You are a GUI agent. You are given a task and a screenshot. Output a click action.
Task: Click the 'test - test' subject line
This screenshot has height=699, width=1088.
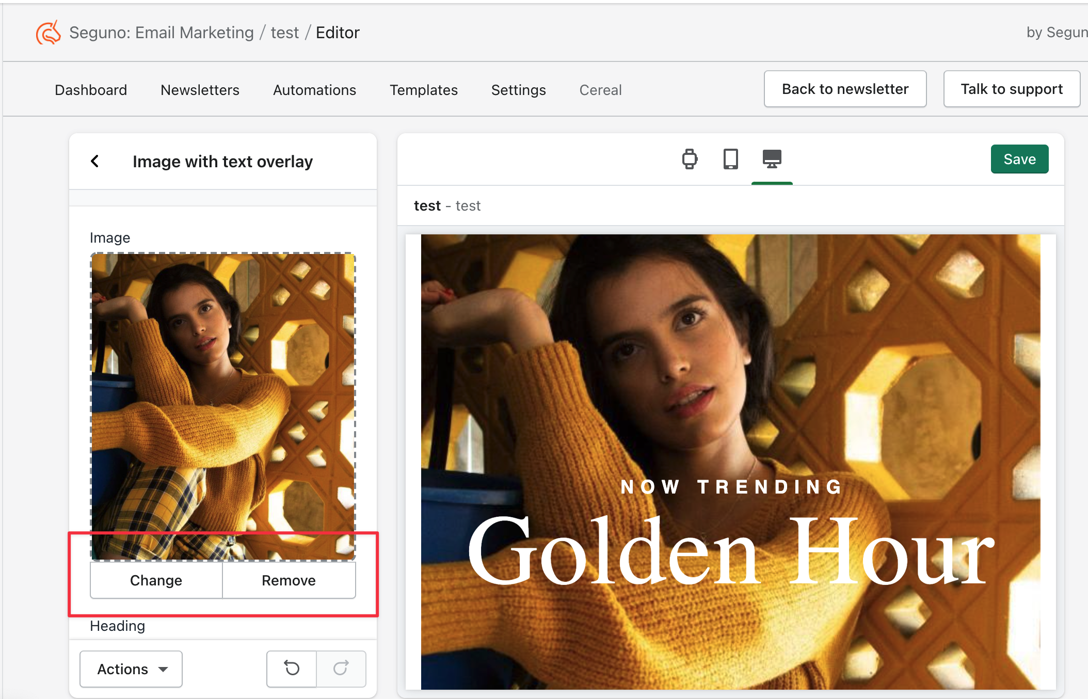pos(447,206)
